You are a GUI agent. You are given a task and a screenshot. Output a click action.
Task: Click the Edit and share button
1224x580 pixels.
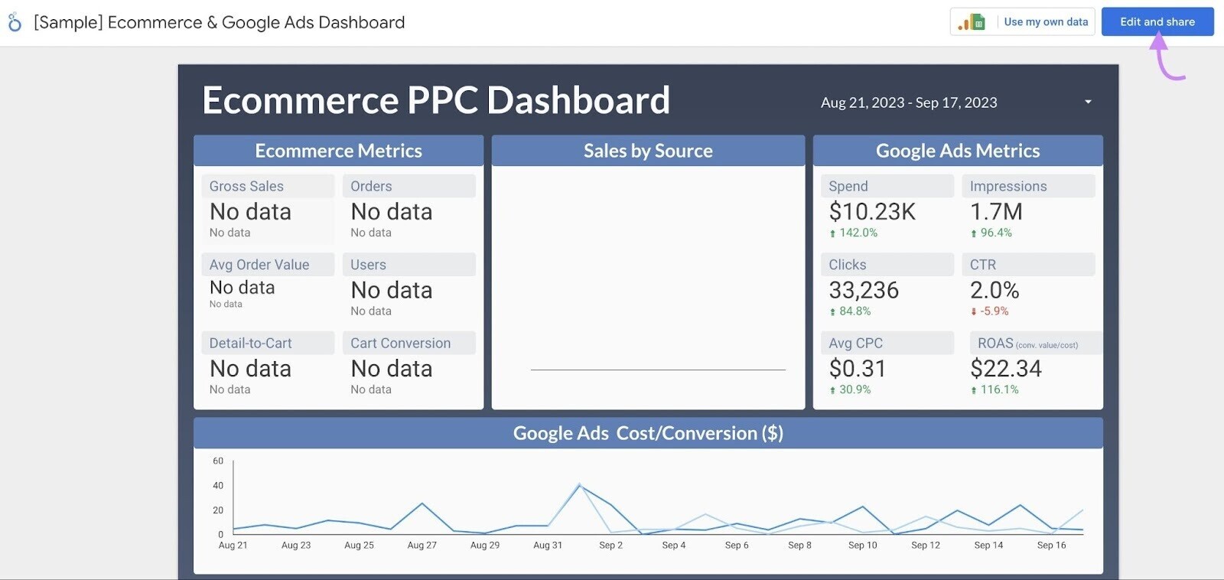click(x=1157, y=21)
